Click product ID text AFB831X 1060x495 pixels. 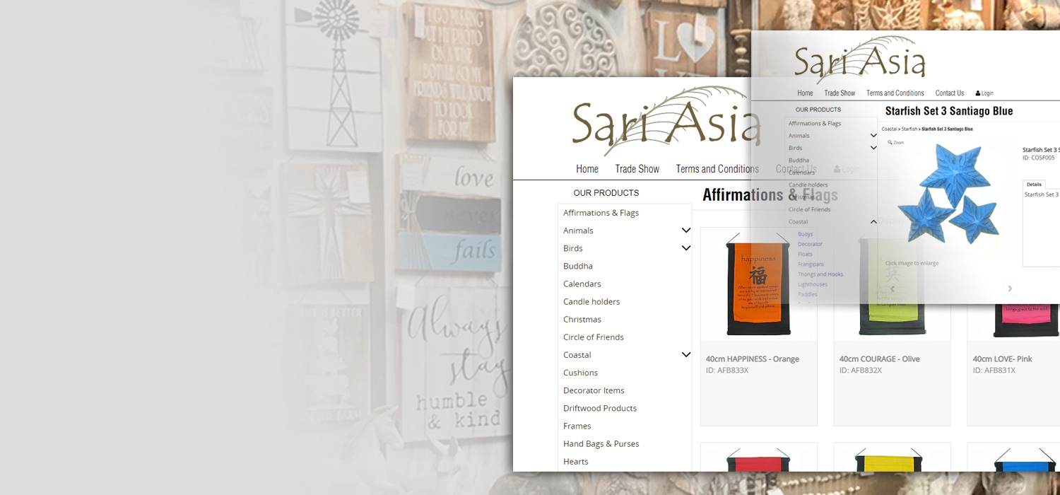[x=994, y=371]
